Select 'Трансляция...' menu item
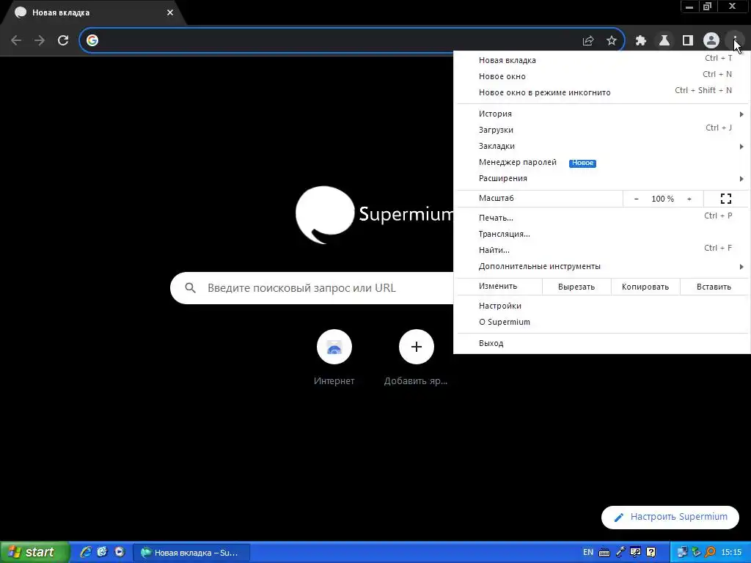This screenshot has height=563, width=751. [x=601, y=234]
